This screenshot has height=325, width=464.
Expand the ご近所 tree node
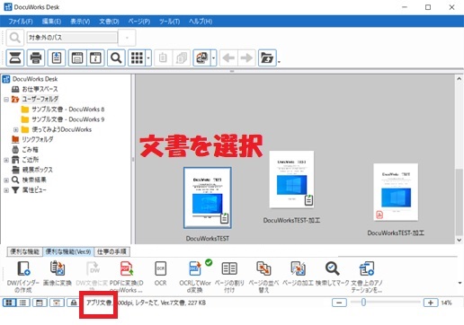pyautogui.click(x=6, y=160)
